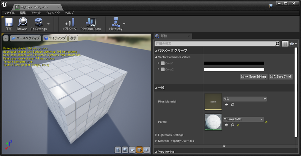Screen dimensions: 301x156
Task: Open eye view options in details panel
Action: coord(293,44)
